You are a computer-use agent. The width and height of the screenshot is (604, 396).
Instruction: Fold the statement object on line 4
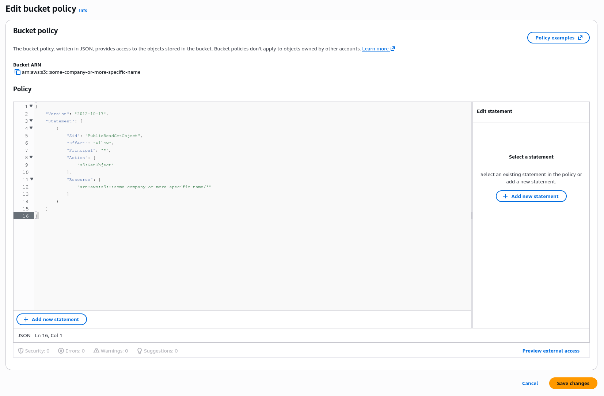point(31,128)
